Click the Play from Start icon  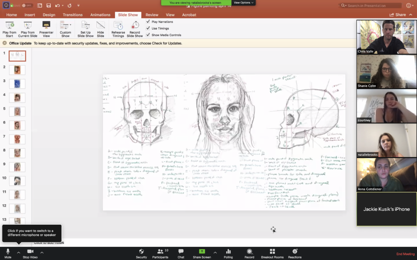point(9,26)
